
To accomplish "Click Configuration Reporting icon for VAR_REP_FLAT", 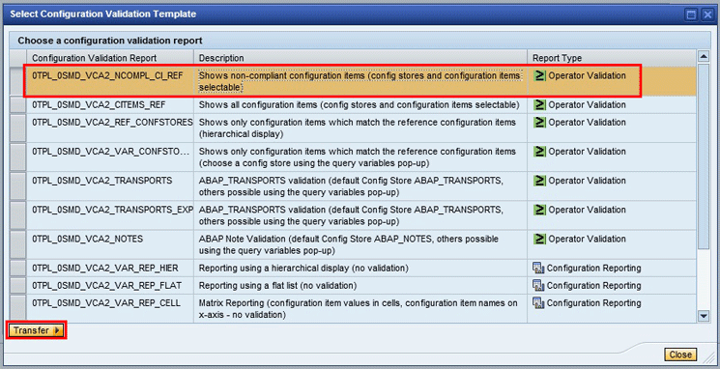I will coord(538,286).
